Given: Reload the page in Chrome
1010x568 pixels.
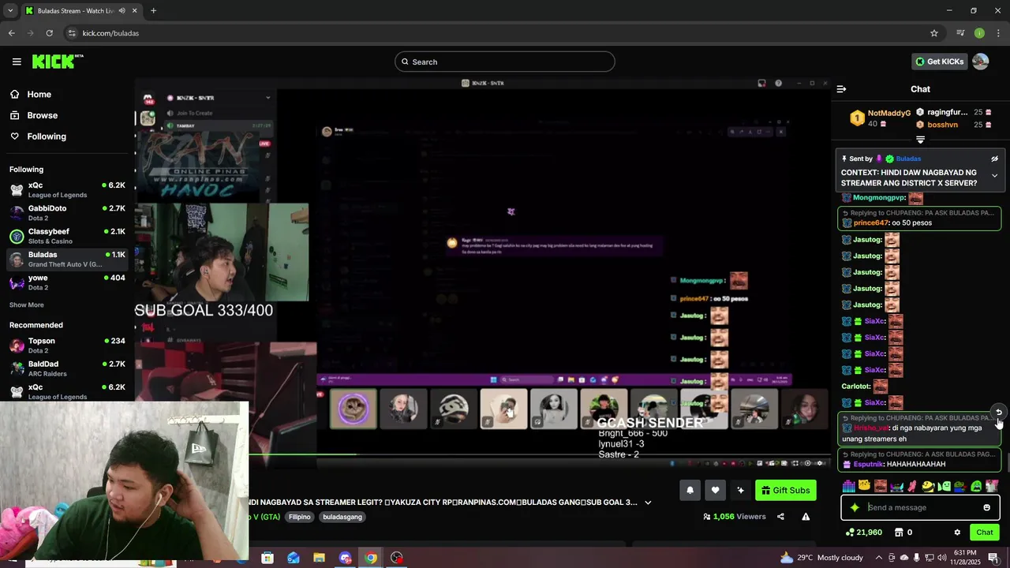Looking at the screenshot, I should pos(49,33).
